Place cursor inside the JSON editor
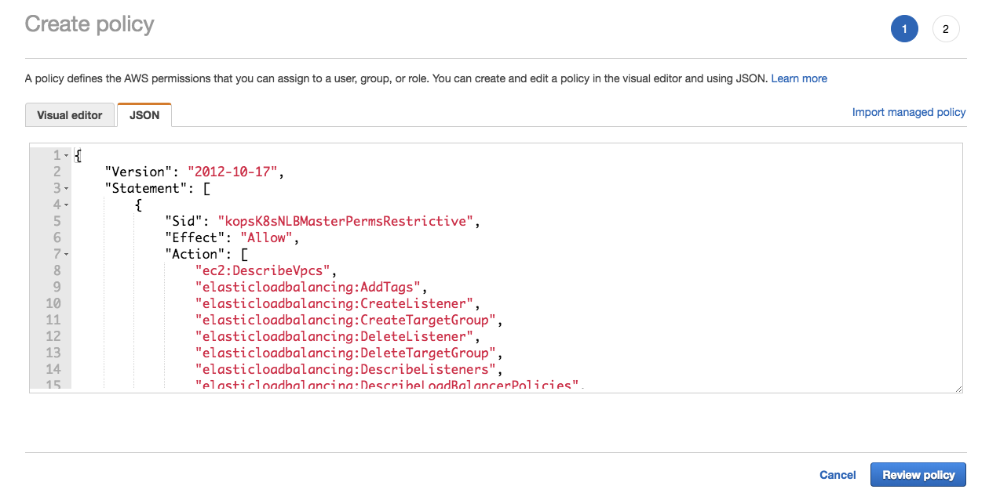This screenshot has height=500, width=989. 471,313
